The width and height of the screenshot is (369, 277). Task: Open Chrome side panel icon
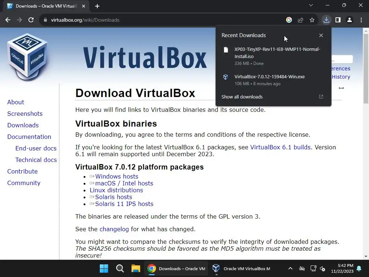[x=338, y=20]
